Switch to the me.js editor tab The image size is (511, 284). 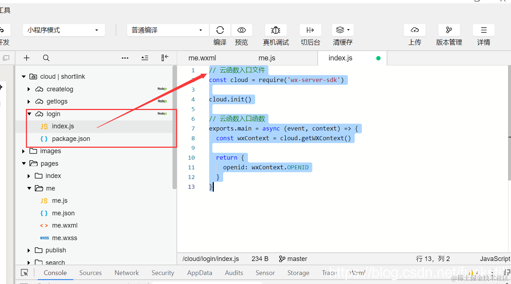tap(267, 58)
